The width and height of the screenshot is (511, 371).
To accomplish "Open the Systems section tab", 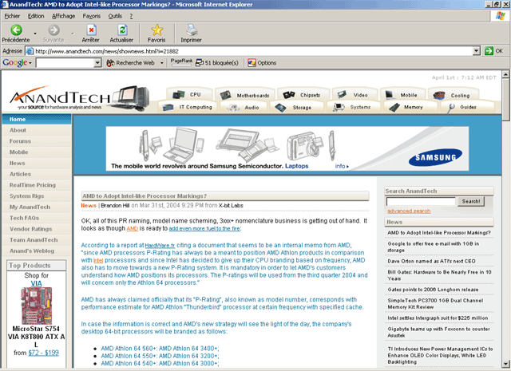I will 353,107.
